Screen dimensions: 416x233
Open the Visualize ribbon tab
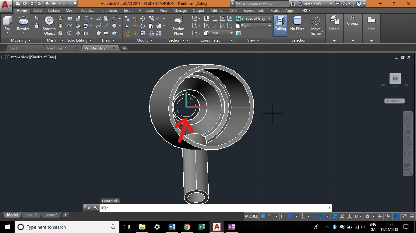pos(87,10)
